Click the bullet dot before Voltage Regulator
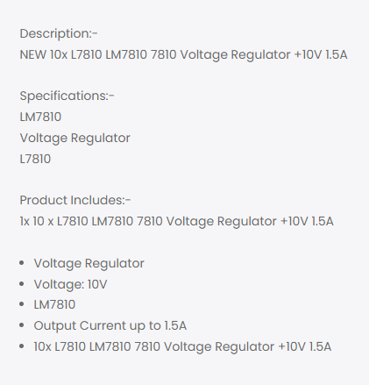The width and height of the screenshot is (369, 385). pyautogui.click(x=21, y=263)
